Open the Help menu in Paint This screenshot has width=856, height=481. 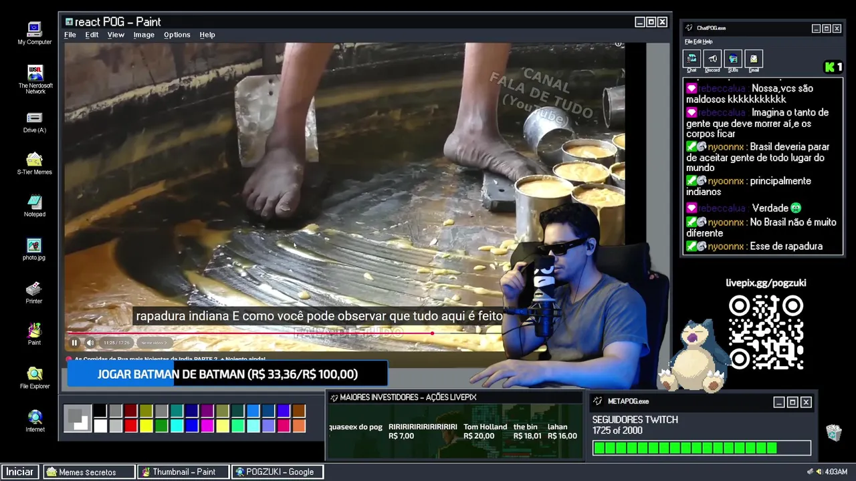coord(207,35)
